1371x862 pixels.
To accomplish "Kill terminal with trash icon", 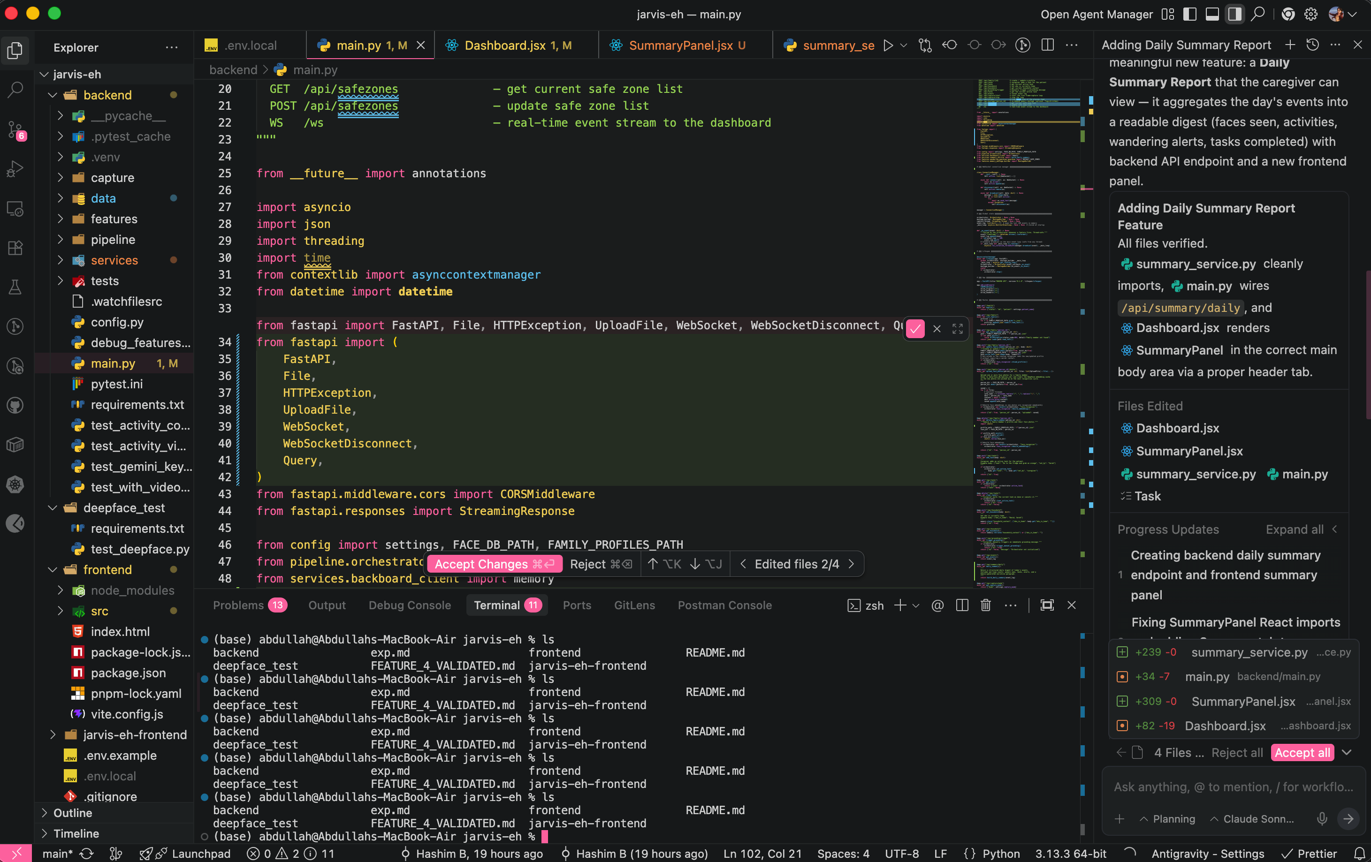I will coord(985,605).
